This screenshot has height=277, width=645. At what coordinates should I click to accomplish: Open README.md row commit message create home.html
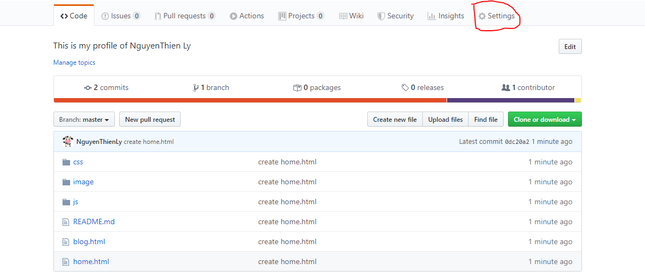pos(287,221)
